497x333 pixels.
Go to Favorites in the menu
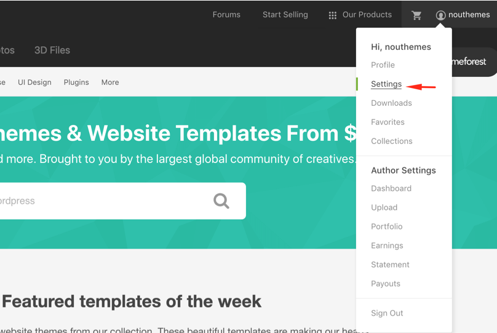point(388,122)
